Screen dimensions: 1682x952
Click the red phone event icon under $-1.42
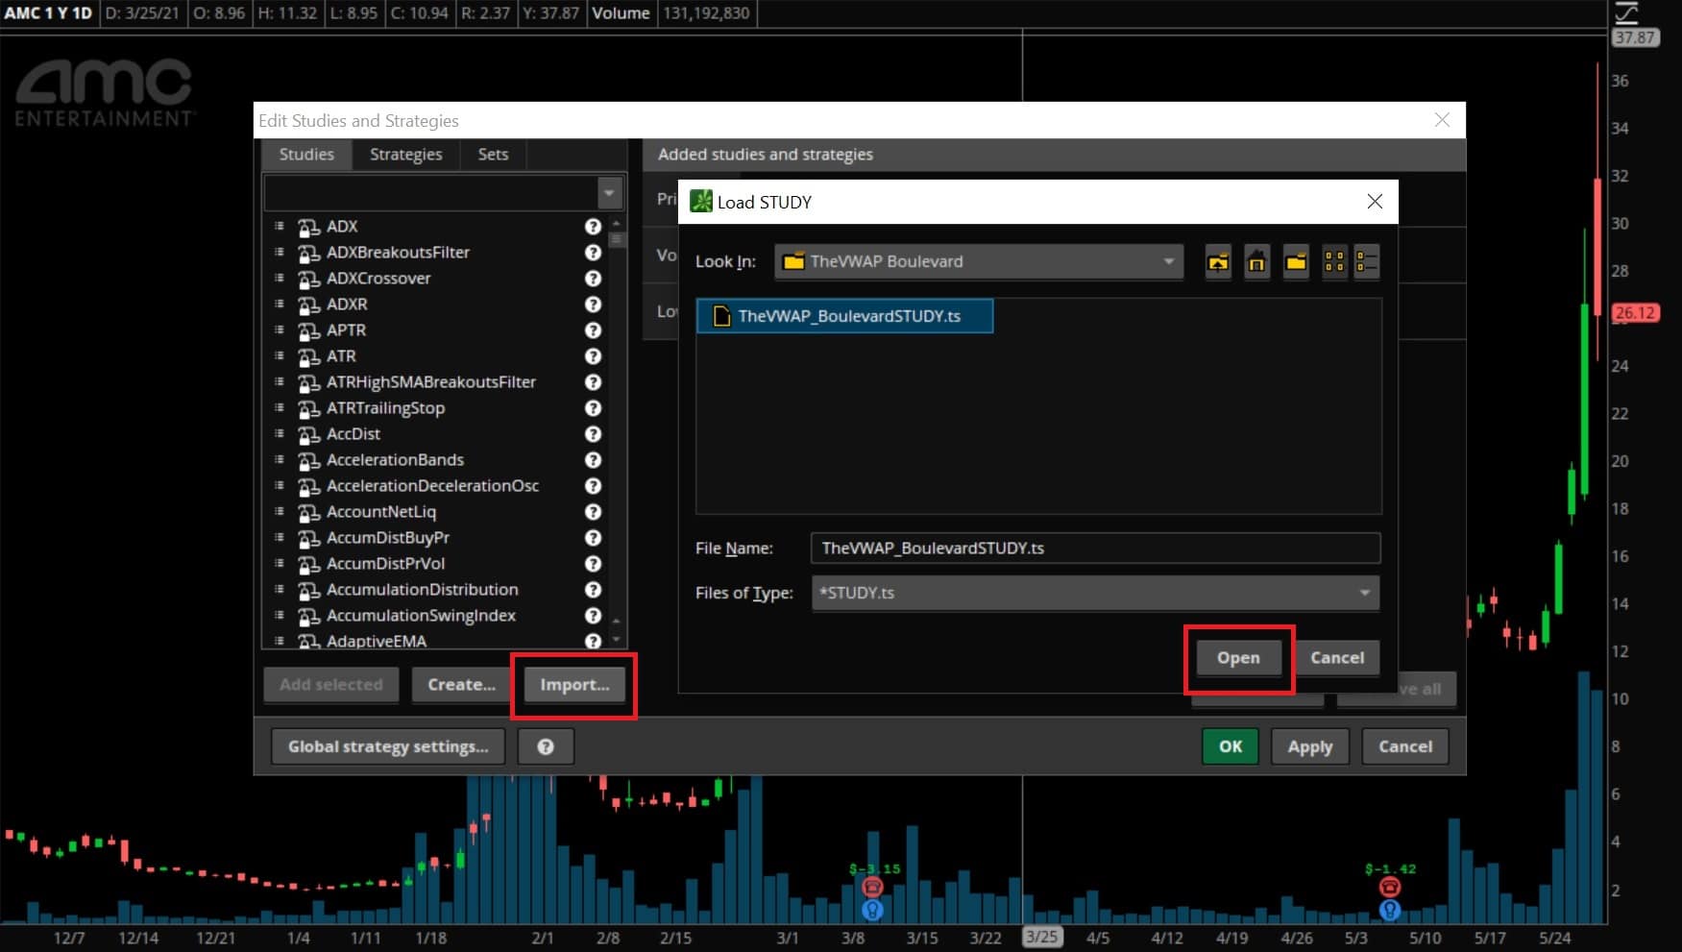pyautogui.click(x=1390, y=887)
